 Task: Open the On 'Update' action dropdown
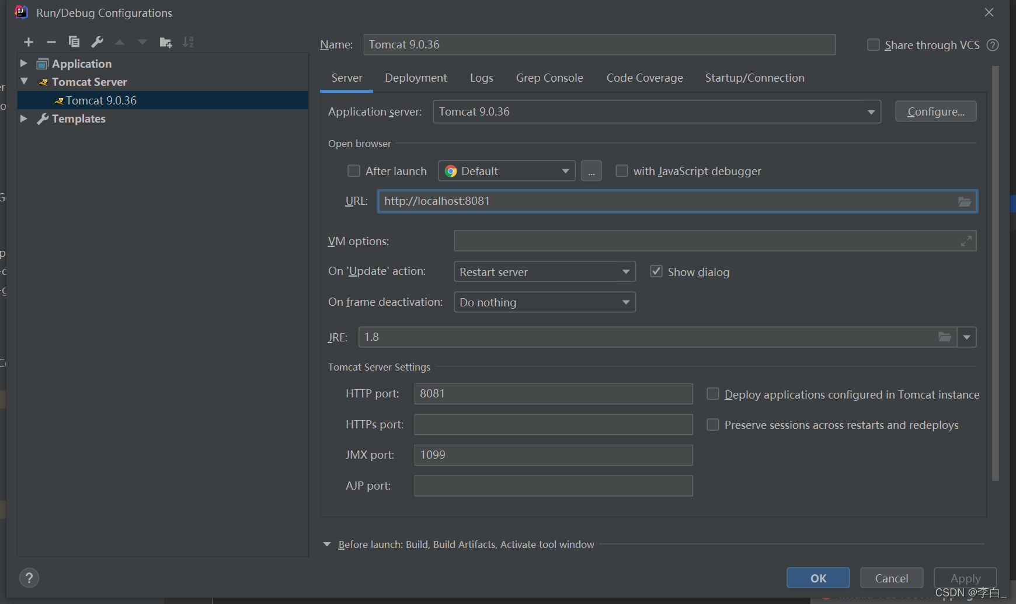click(x=545, y=271)
